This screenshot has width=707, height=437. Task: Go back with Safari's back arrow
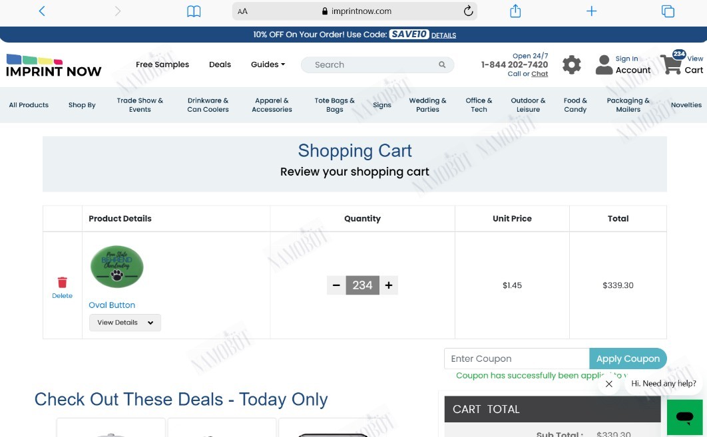(x=42, y=11)
